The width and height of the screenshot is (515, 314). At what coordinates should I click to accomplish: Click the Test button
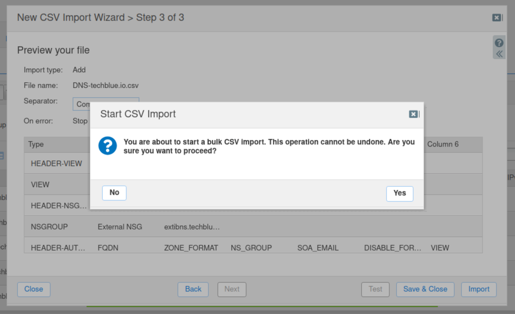tap(375, 289)
